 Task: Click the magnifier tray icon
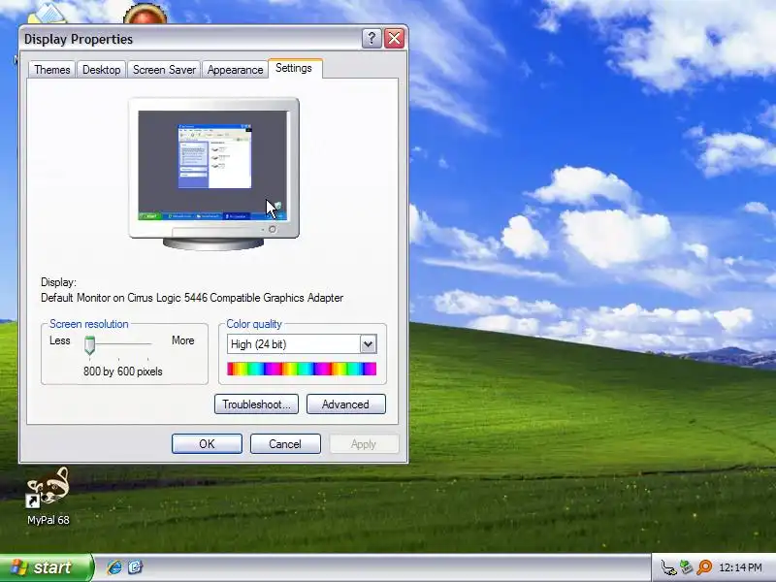point(704,567)
